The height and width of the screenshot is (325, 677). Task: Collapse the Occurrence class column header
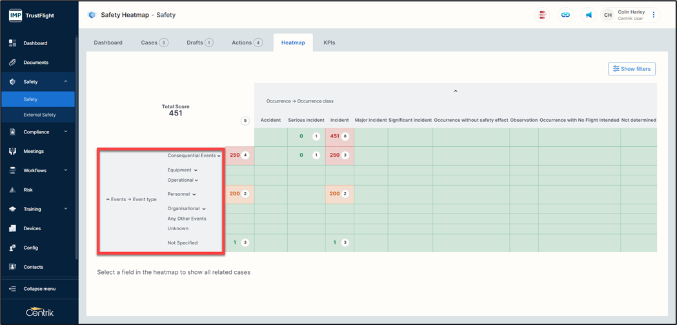456,92
